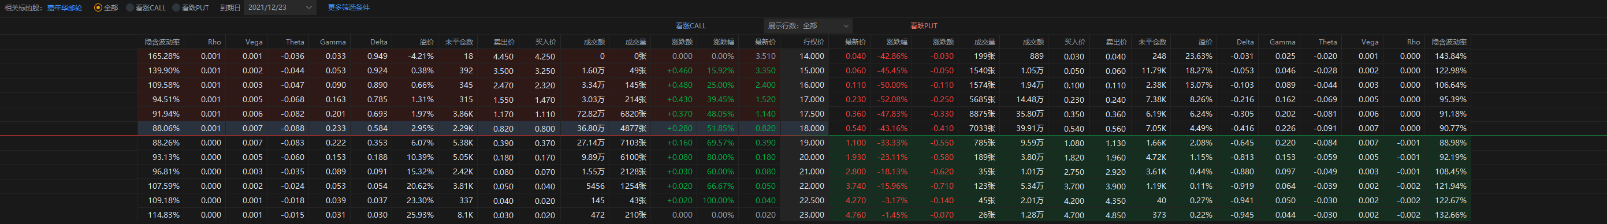The image size is (1607, 224).
Task: Sort by put-side 成交量 column header
Action: pyautogui.click(x=984, y=42)
